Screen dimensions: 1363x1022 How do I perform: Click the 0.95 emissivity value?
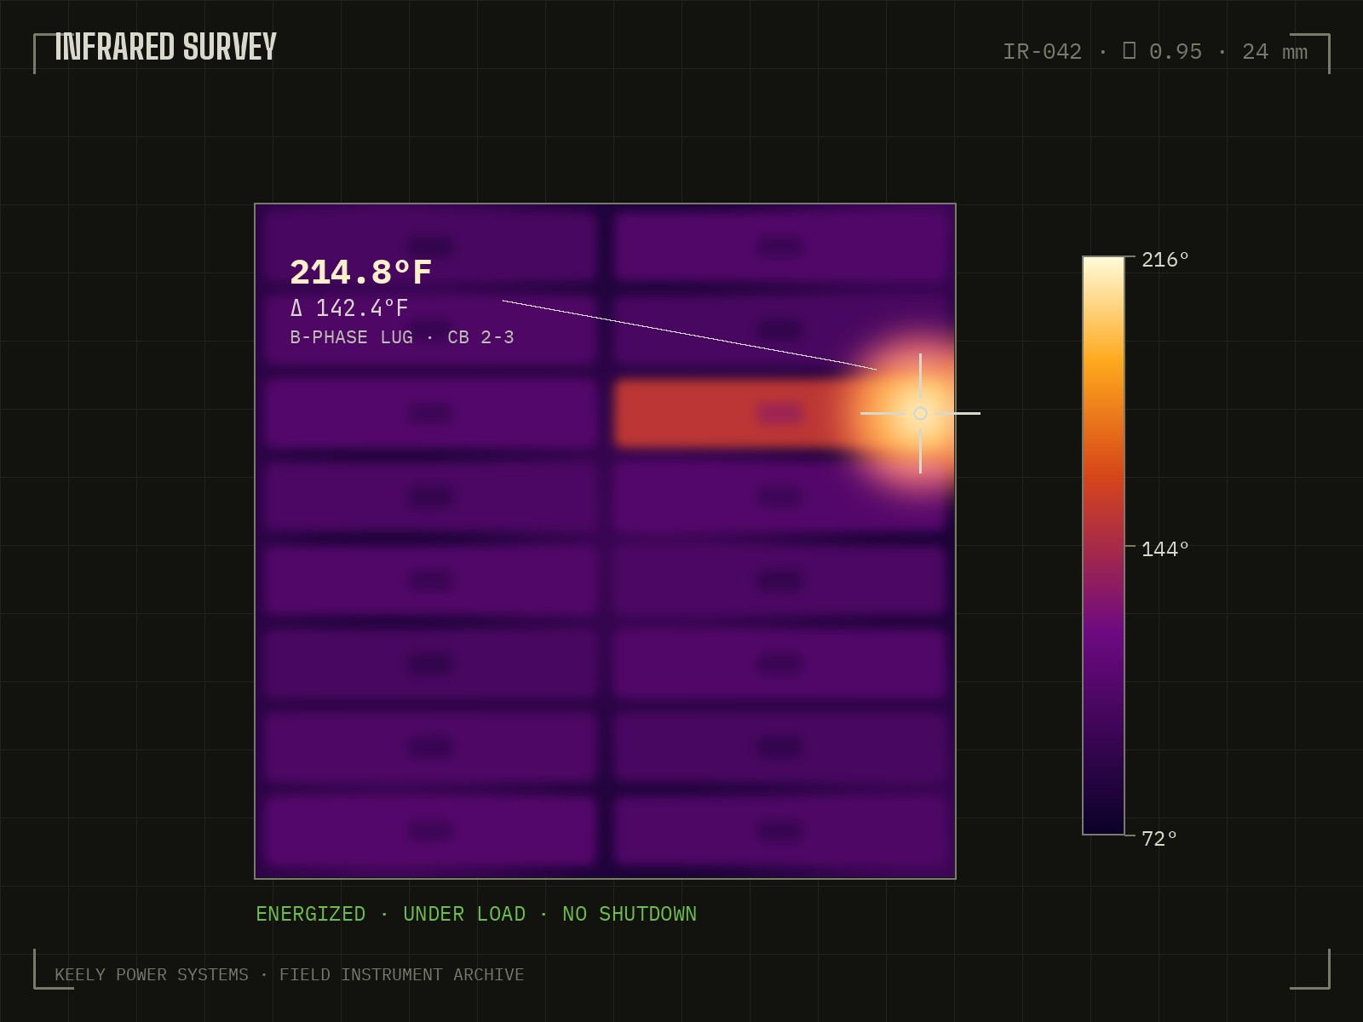[1176, 52]
